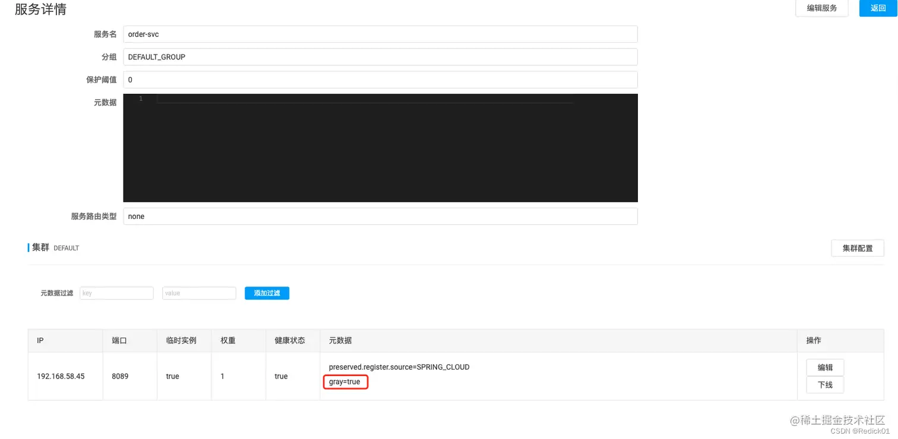Select the gray=true metadata entry

(x=344, y=381)
